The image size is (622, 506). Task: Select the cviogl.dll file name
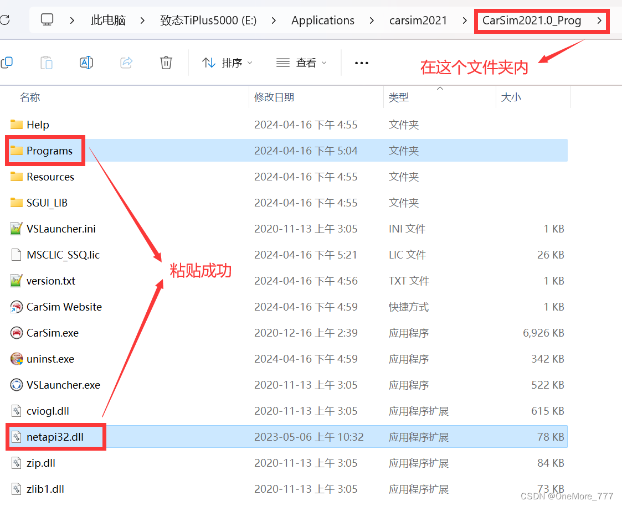point(48,411)
